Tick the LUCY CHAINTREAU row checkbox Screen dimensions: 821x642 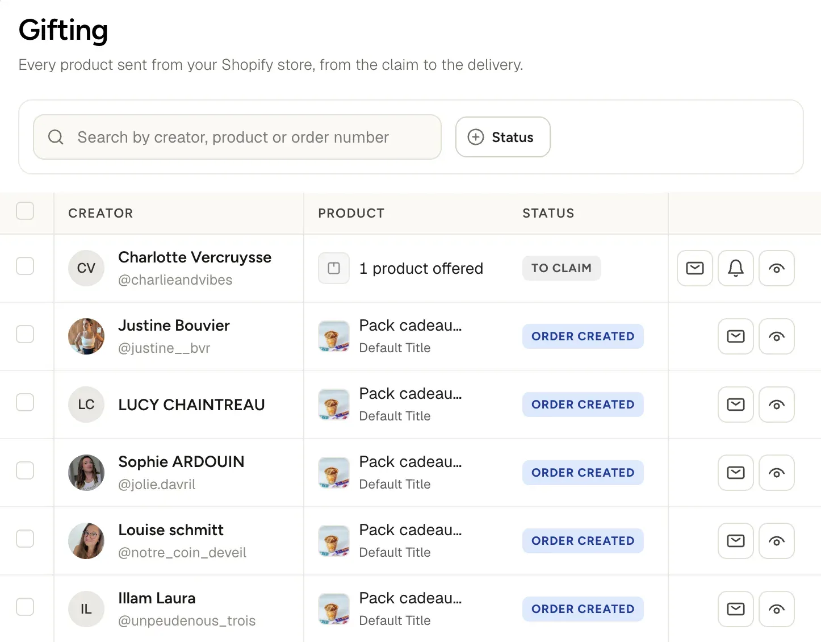(x=25, y=402)
